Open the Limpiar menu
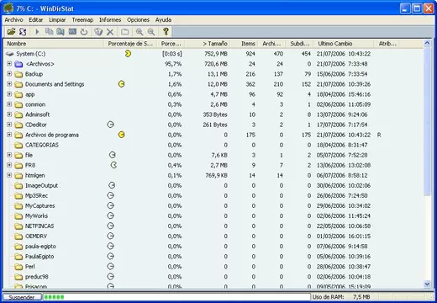The width and height of the screenshot is (437, 303). (x=57, y=20)
